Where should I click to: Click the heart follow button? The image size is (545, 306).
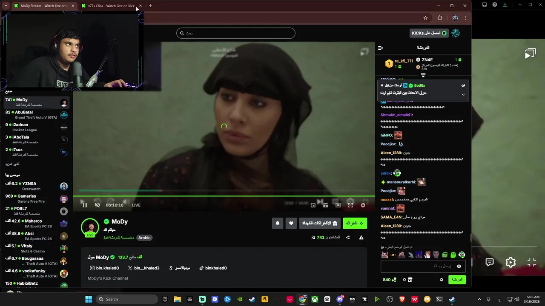[x=291, y=223]
